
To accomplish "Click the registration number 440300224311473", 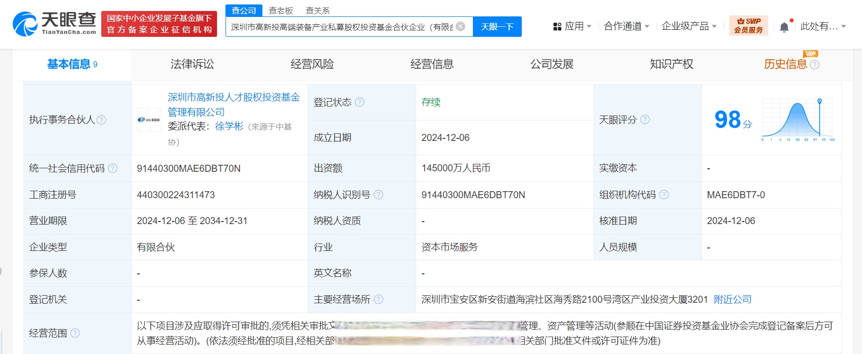I will (176, 195).
